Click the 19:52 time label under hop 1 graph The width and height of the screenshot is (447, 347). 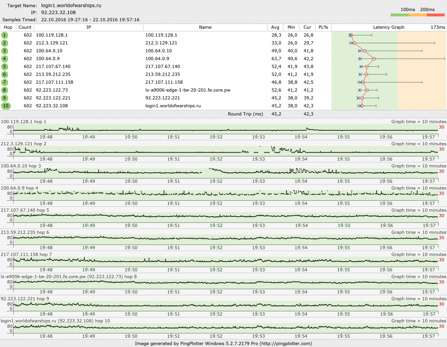pyautogui.click(x=216, y=137)
